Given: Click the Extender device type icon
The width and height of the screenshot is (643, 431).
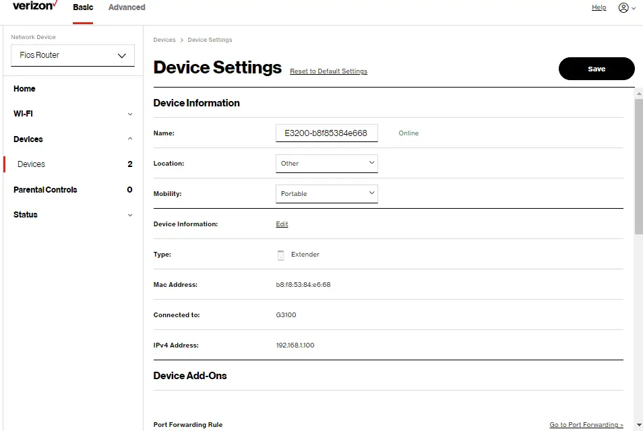Looking at the screenshot, I should point(281,255).
